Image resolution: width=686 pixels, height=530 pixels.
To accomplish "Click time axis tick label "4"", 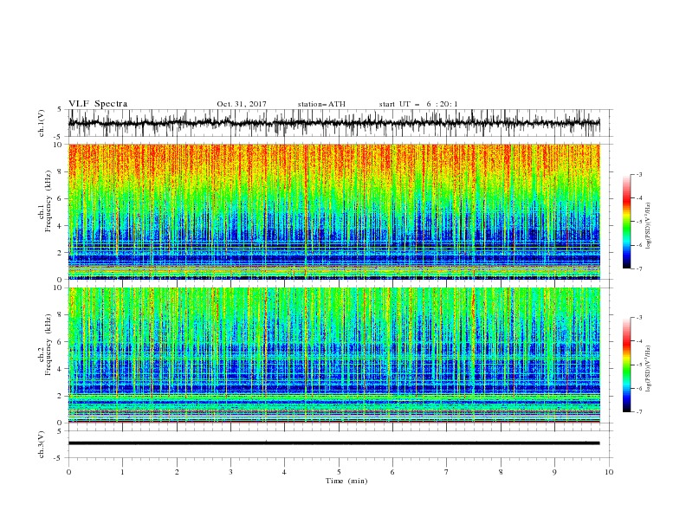I will tap(284, 472).
